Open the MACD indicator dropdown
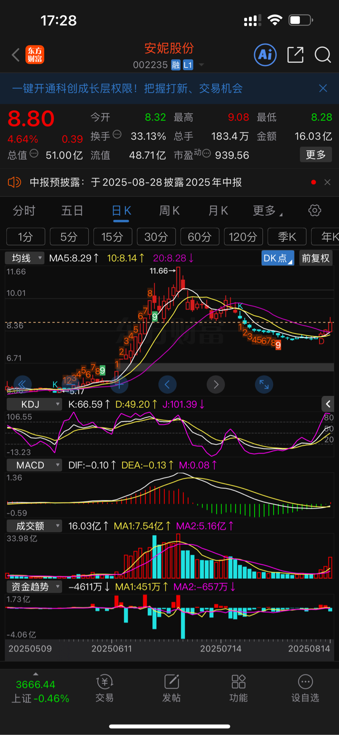The height and width of the screenshot is (735, 339). coord(34,465)
